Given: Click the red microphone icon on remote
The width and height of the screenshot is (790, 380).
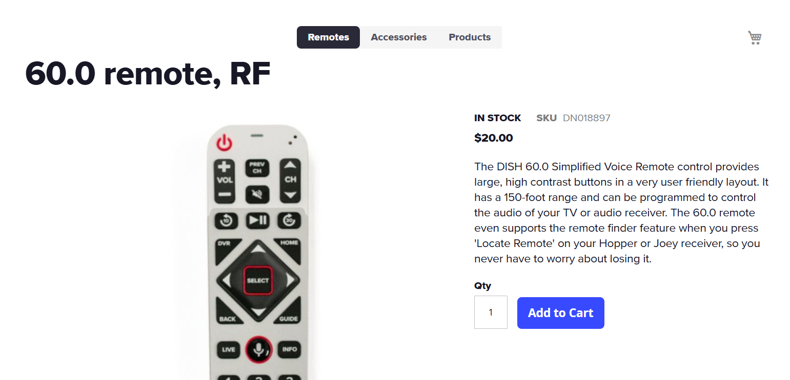Looking at the screenshot, I should [258, 350].
